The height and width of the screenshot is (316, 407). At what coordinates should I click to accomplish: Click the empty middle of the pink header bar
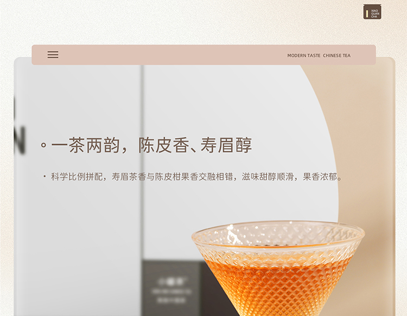(174, 55)
